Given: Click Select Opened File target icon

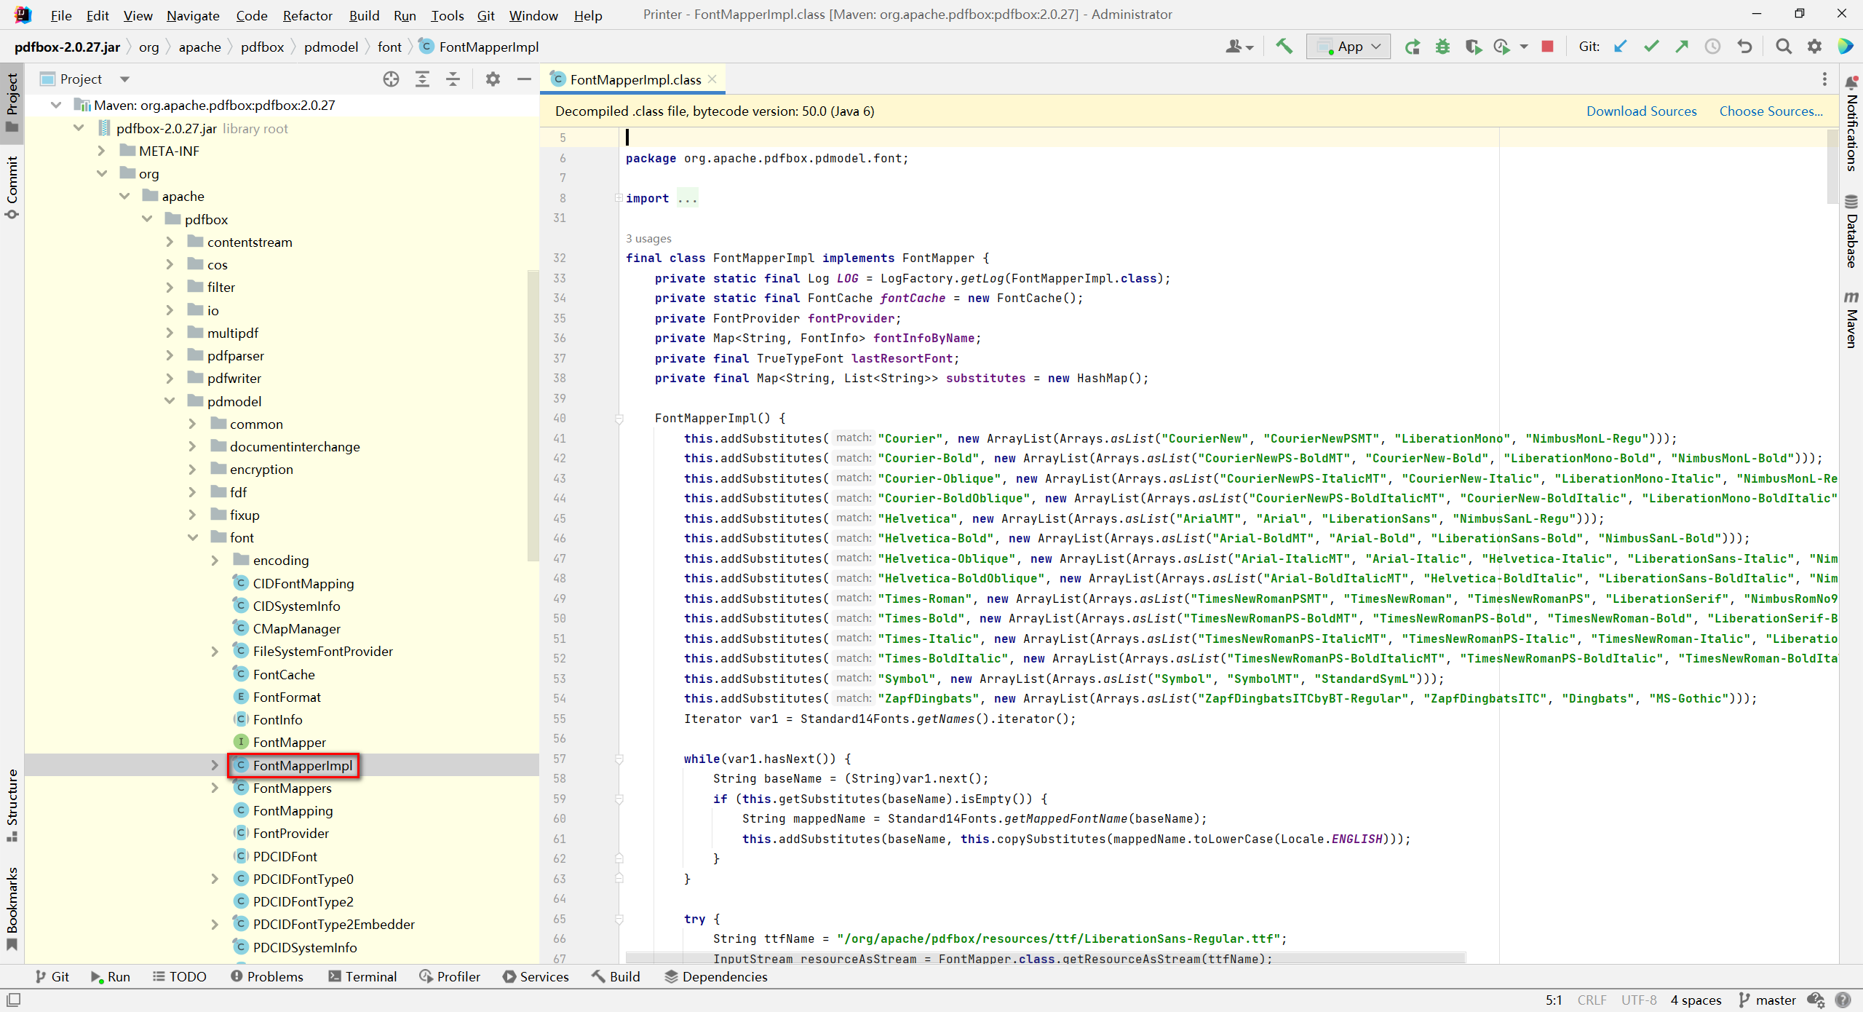Looking at the screenshot, I should [391, 79].
